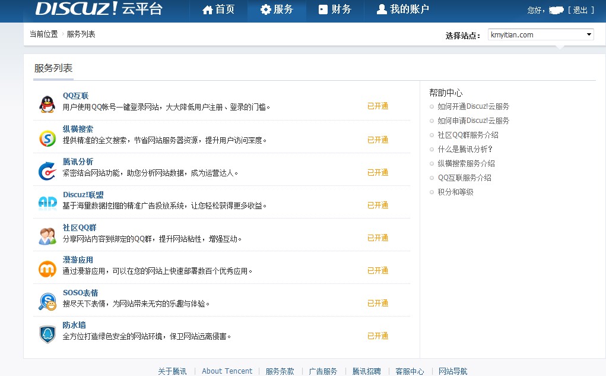The image size is (606, 376).
Task: Open help link 社区QQ群服务介绍
Action: [468, 135]
